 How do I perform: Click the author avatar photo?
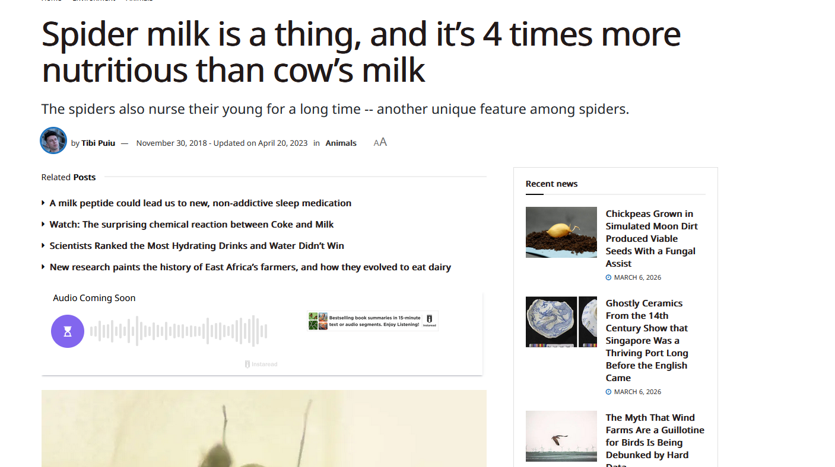point(53,140)
